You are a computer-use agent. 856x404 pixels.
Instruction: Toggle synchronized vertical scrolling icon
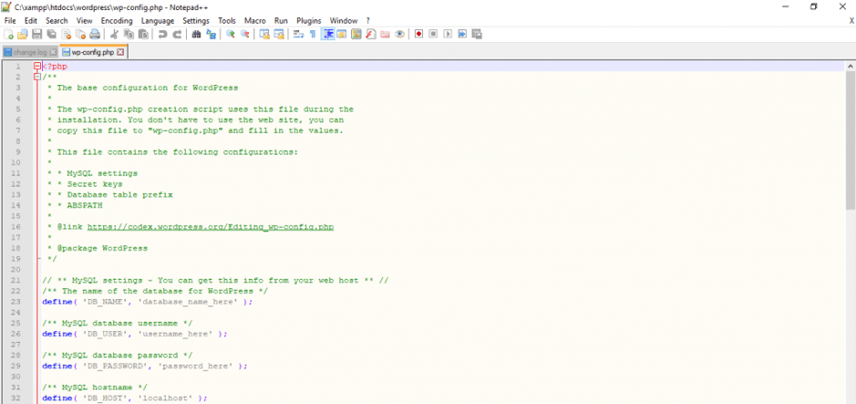(264, 34)
